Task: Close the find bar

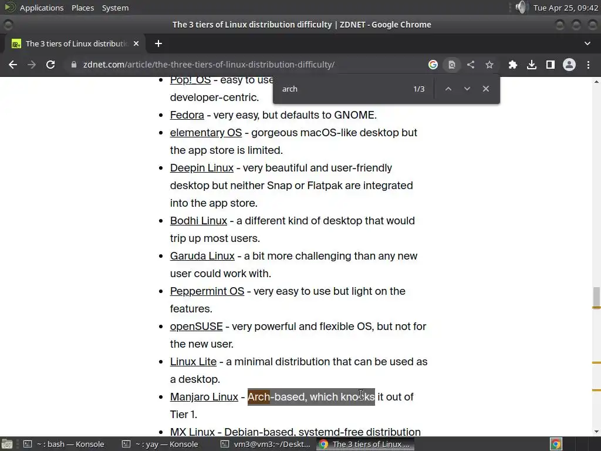Action: pyautogui.click(x=485, y=89)
